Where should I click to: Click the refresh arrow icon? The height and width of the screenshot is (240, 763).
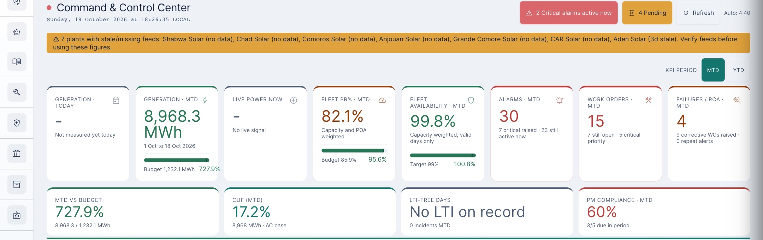pyautogui.click(x=686, y=13)
